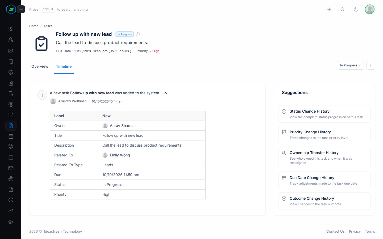Viewport: 383px width, 239px height.
Task: Go to Tasks breadcrumb
Action: (x=48, y=26)
